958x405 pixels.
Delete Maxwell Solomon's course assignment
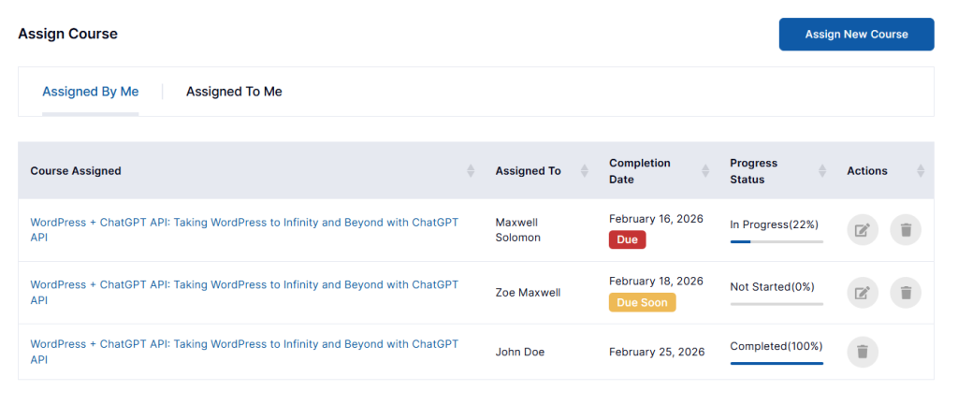tap(905, 230)
